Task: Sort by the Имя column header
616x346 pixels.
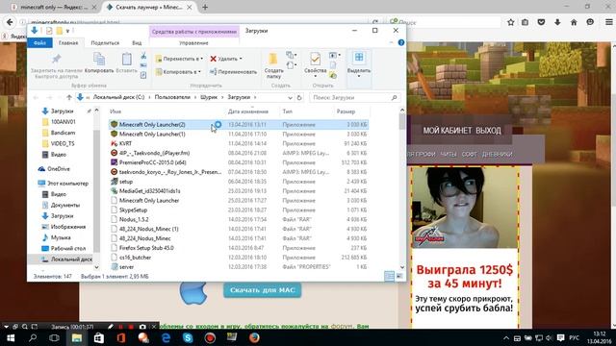Action: [115, 111]
